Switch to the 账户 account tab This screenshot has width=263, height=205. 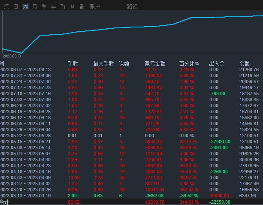tap(94, 6)
